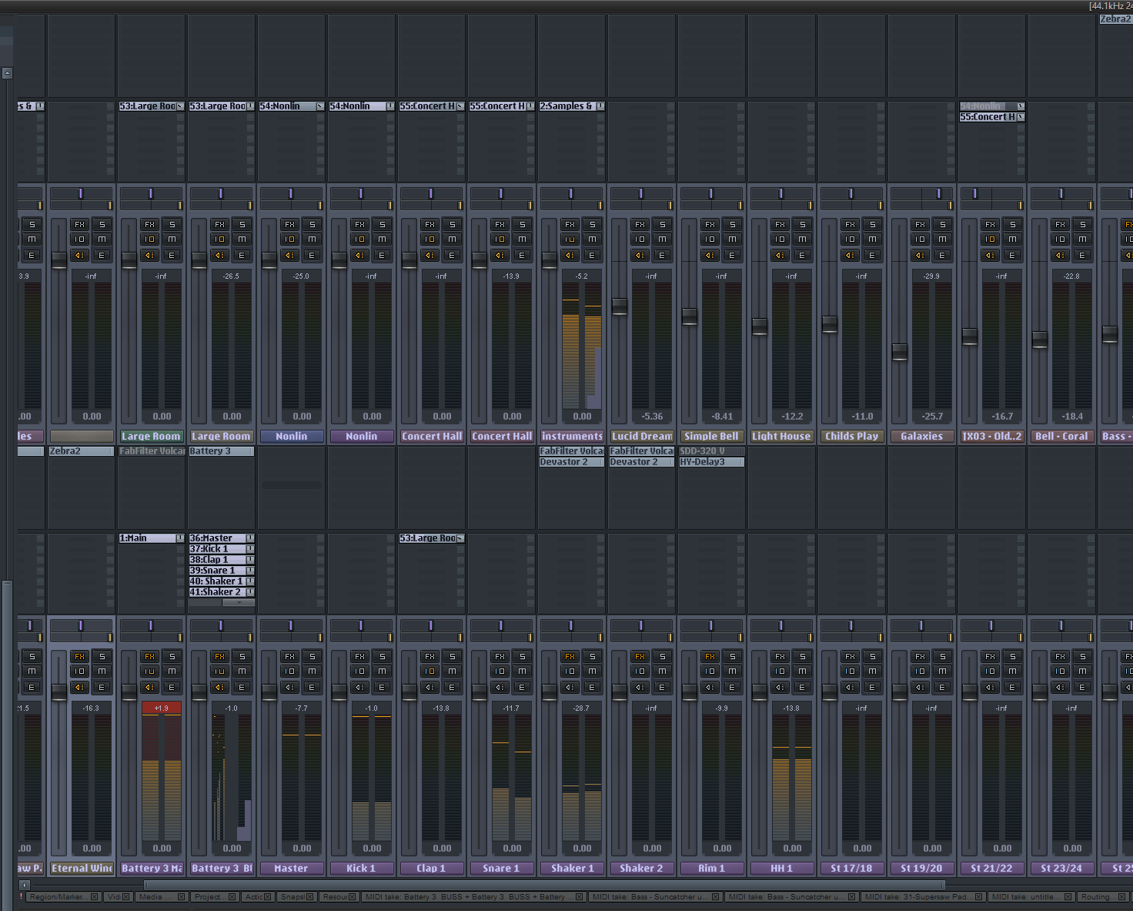Click the Galaxies track FX button

[x=920, y=224]
